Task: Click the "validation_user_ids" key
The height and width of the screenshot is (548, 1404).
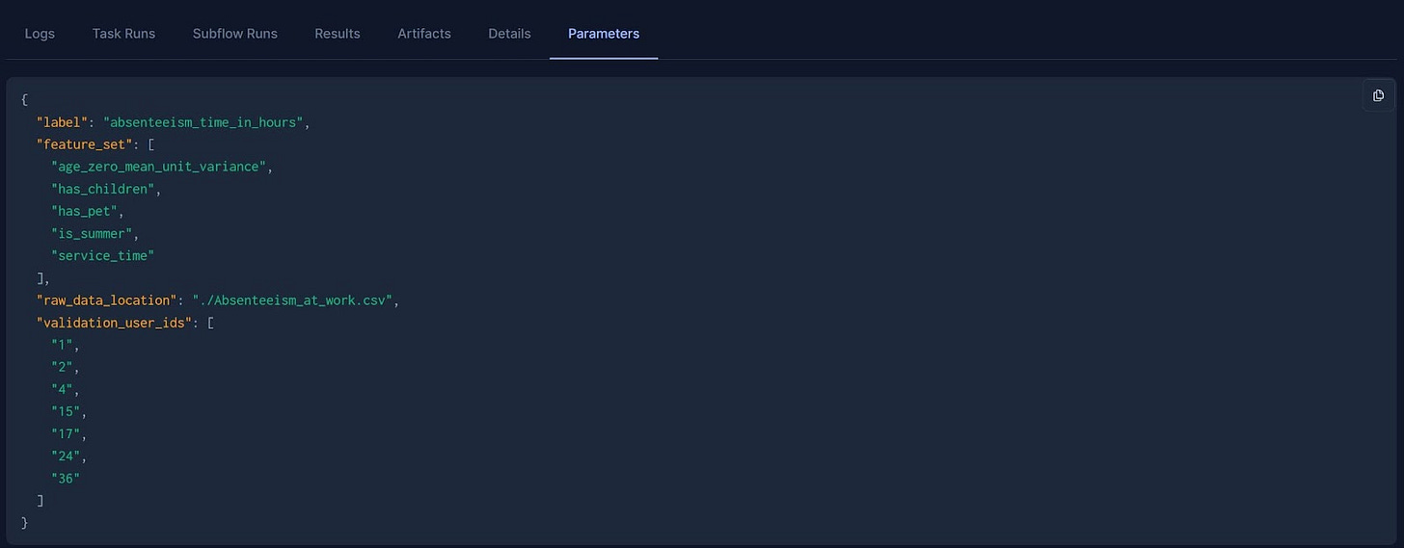Action: click(x=114, y=323)
